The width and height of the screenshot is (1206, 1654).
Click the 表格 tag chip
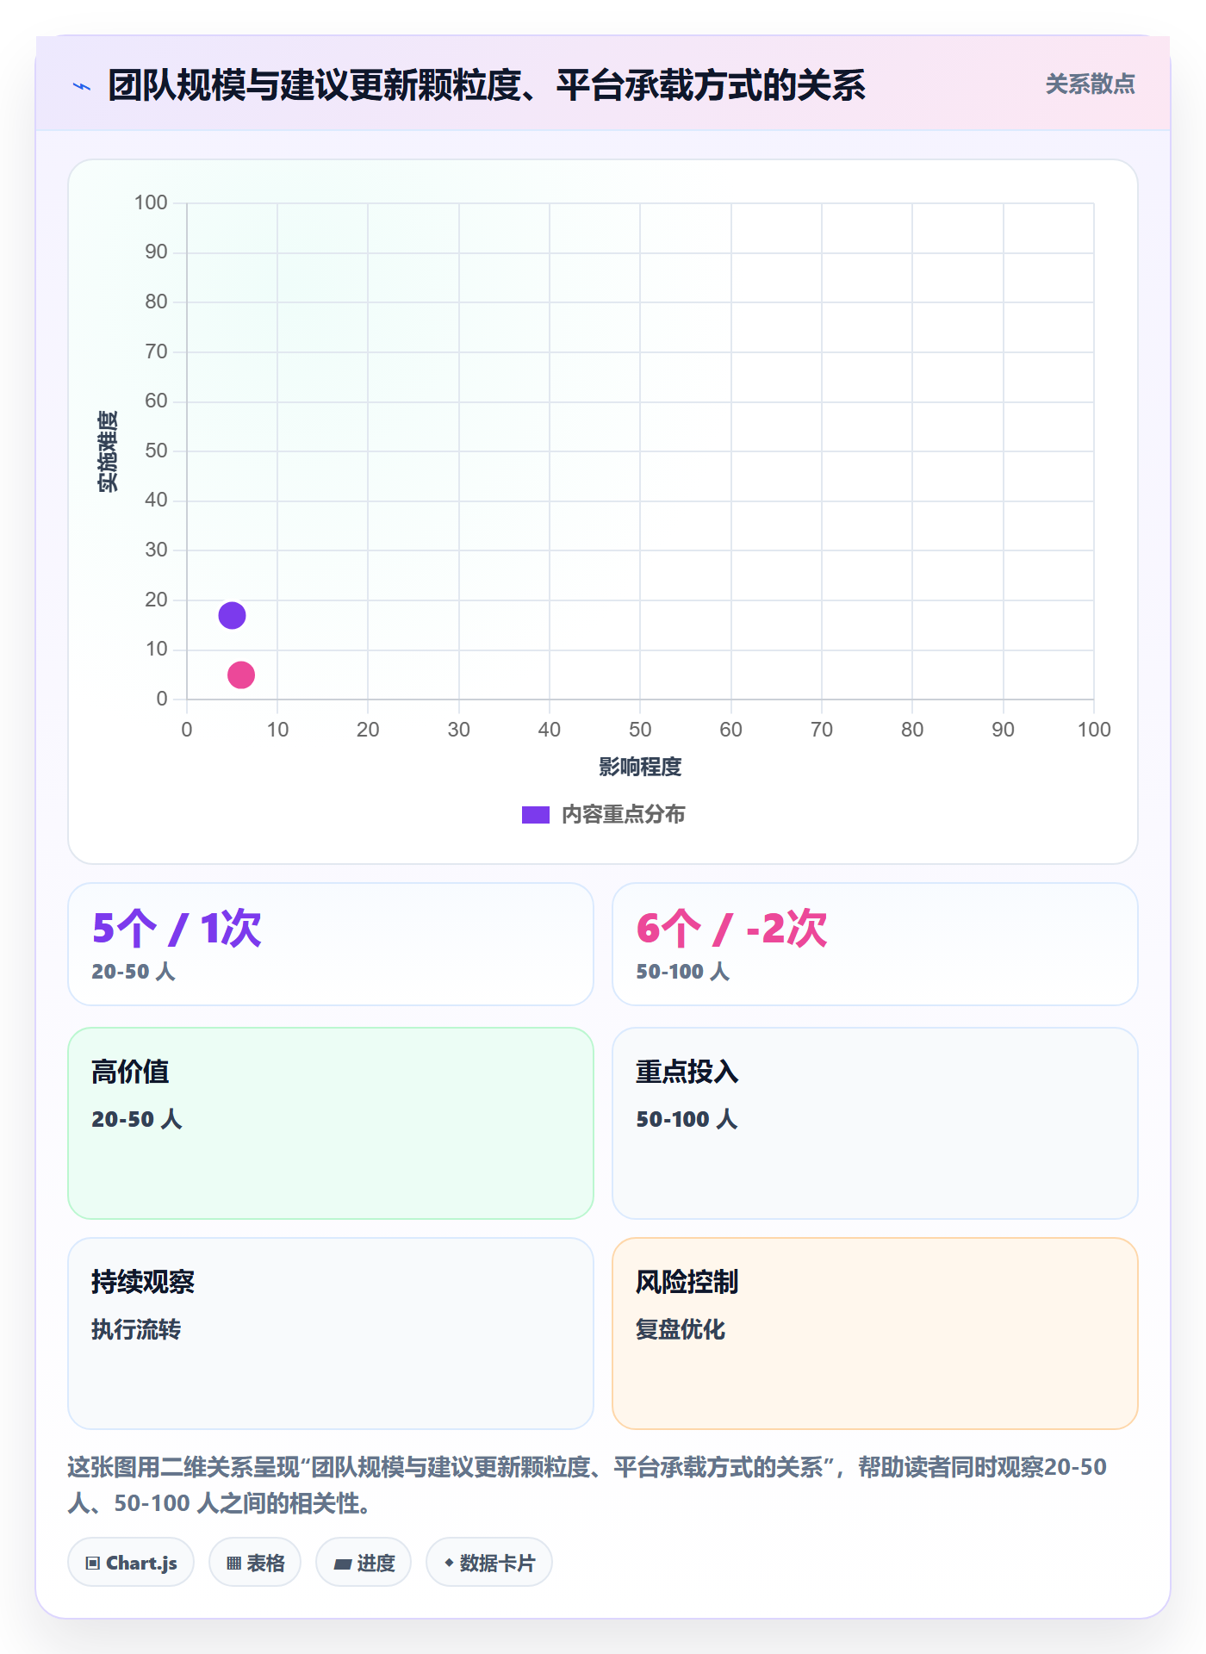255,1563
